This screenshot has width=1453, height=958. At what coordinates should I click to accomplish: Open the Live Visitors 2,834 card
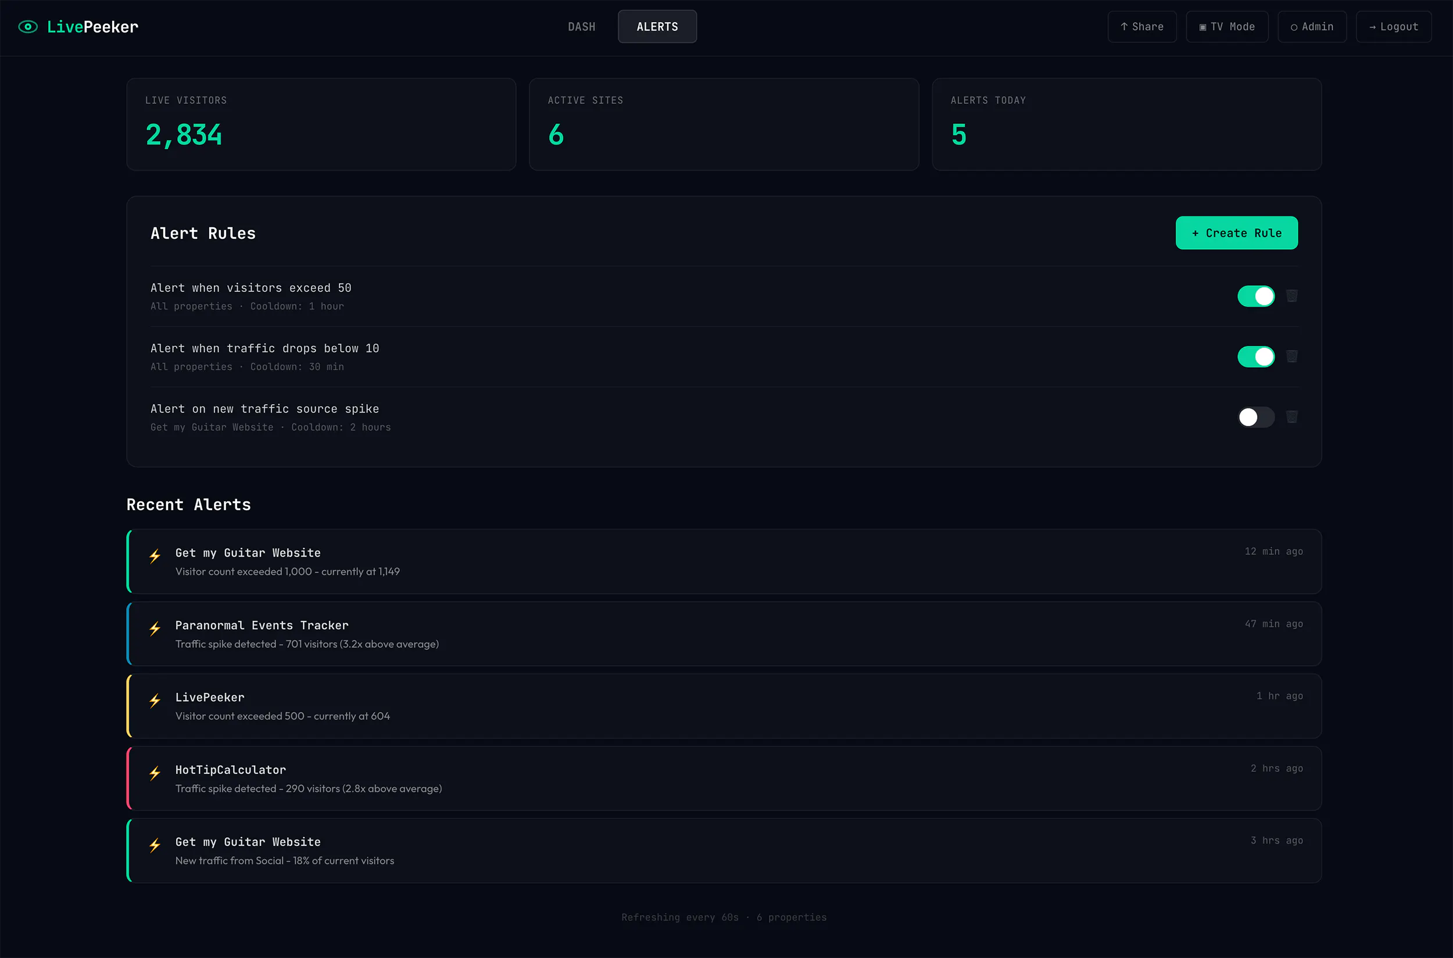click(321, 124)
